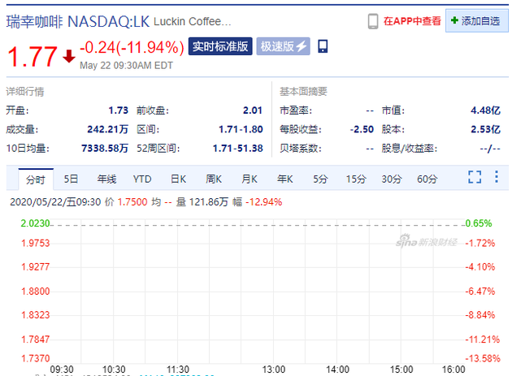Show the 周K candlestick tab
The image size is (512, 376).
pyautogui.click(x=214, y=179)
